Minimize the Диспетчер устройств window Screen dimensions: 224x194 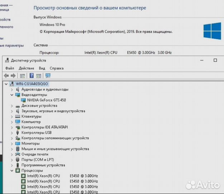pyautogui.click(x=202, y=60)
